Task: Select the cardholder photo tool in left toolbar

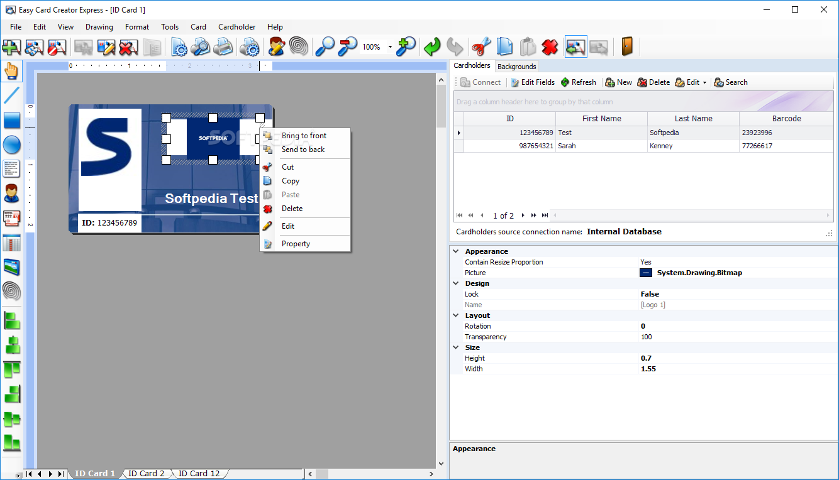Action: point(11,194)
